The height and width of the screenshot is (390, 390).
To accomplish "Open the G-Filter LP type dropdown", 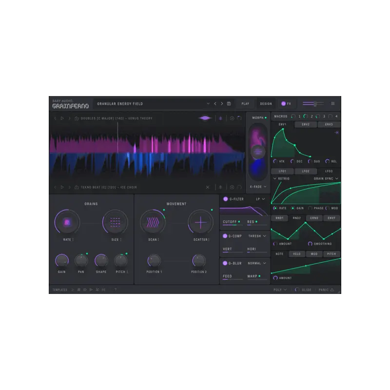I will point(260,199).
